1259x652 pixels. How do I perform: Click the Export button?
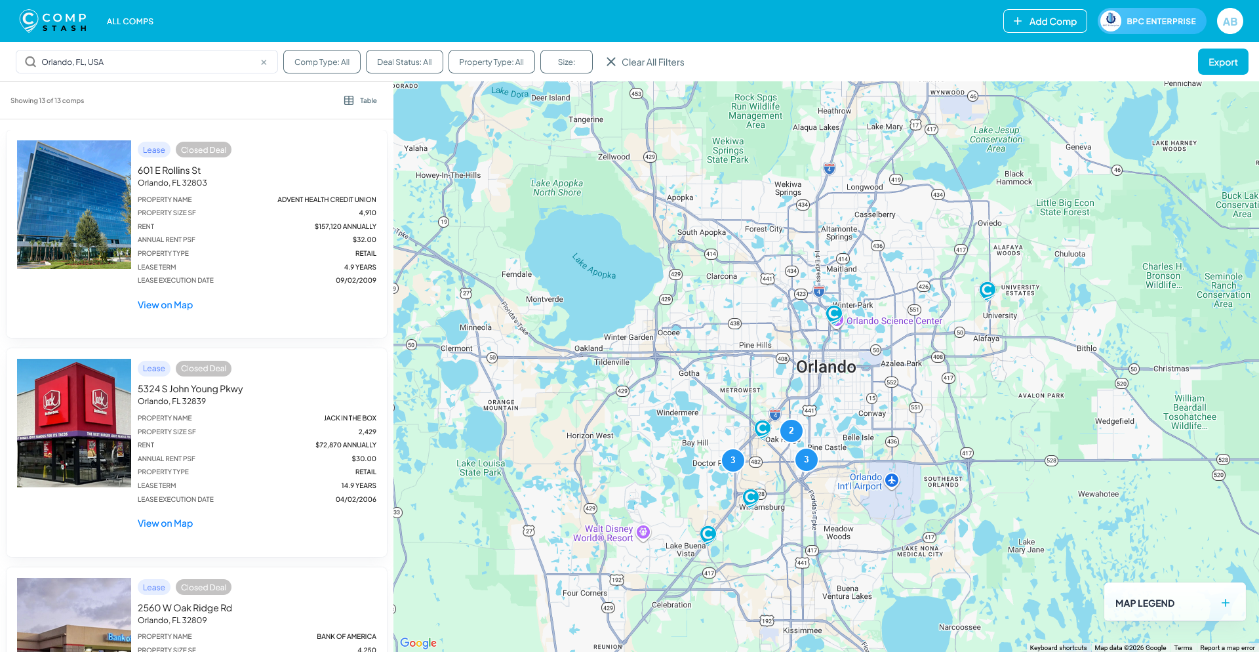1223,62
